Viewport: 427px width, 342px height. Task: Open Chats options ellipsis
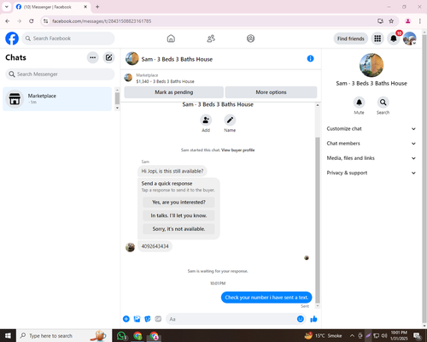click(92, 57)
